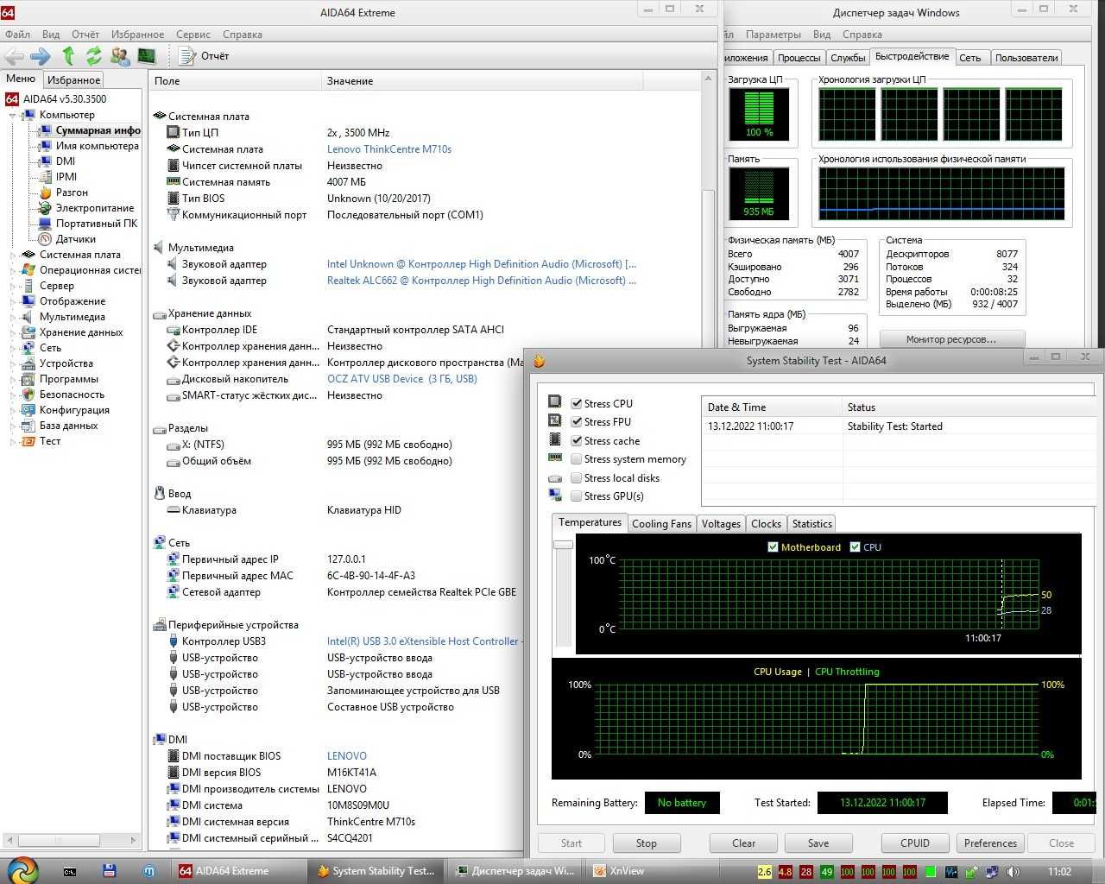Collapse the Компьютер tree node
1105x884 pixels.
(x=13, y=115)
